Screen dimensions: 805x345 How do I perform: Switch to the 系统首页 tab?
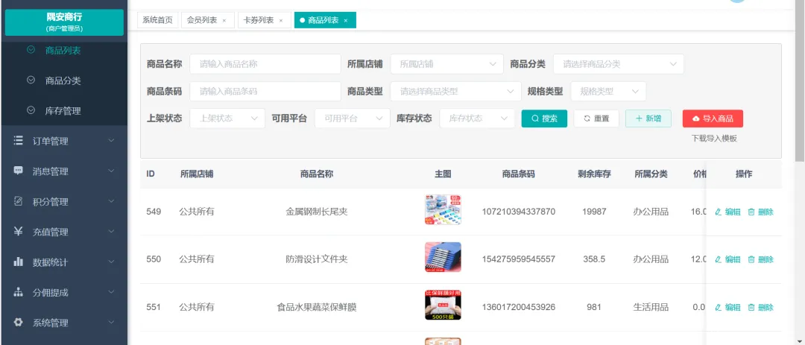[x=157, y=20]
